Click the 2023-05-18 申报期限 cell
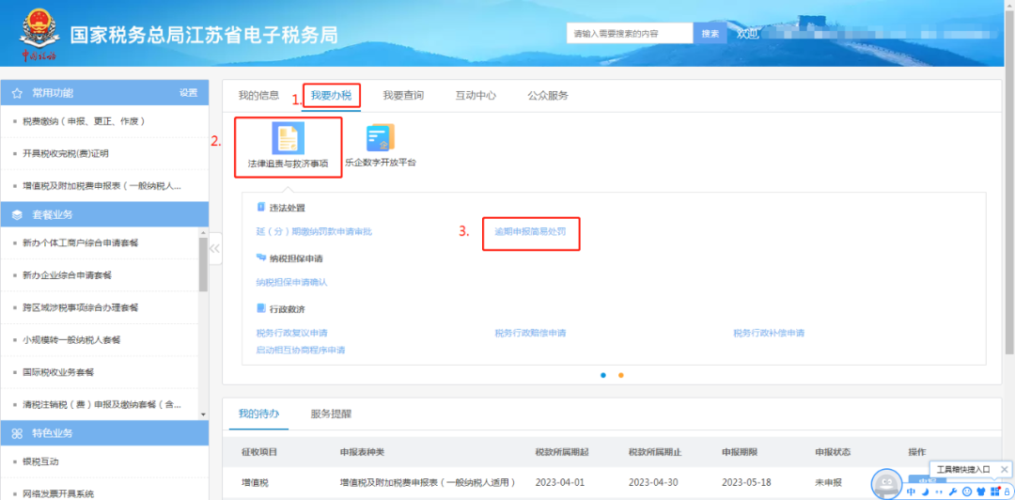The width and height of the screenshot is (1015, 500). pyautogui.click(x=748, y=482)
